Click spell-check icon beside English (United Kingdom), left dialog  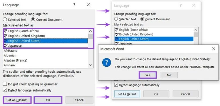tap(6, 36)
